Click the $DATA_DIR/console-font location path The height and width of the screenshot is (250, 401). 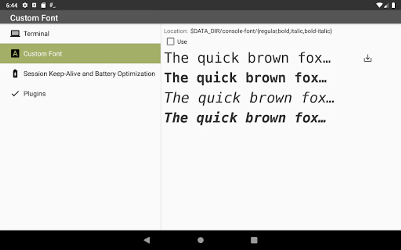coord(261,31)
